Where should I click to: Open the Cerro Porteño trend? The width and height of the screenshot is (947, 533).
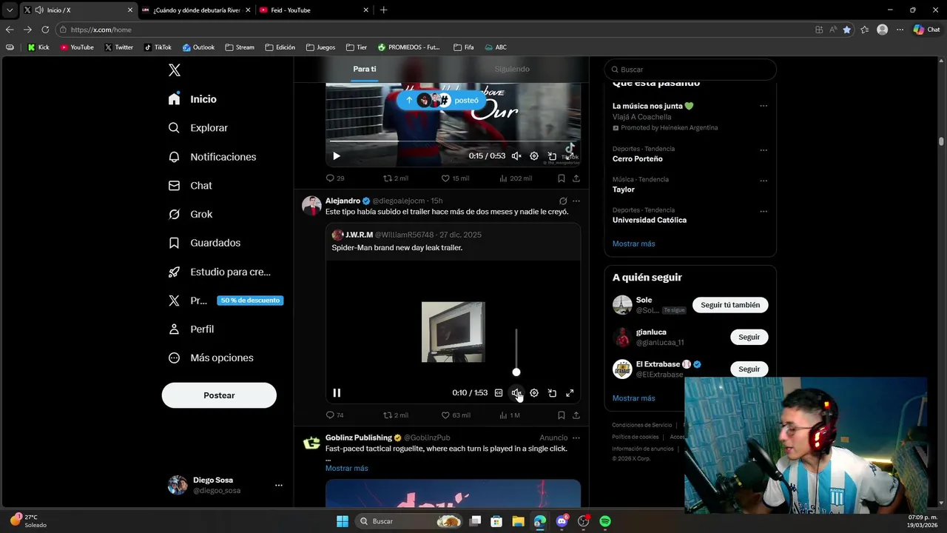[638, 159]
